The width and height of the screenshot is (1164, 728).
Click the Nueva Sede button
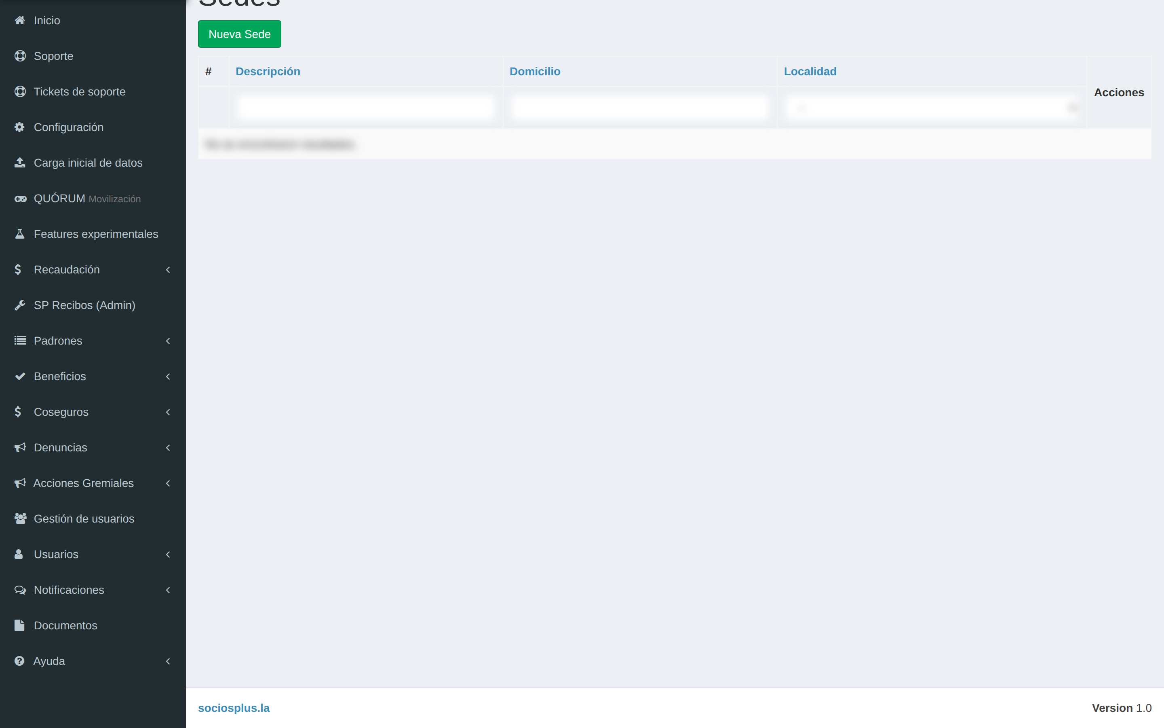point(240,34)
